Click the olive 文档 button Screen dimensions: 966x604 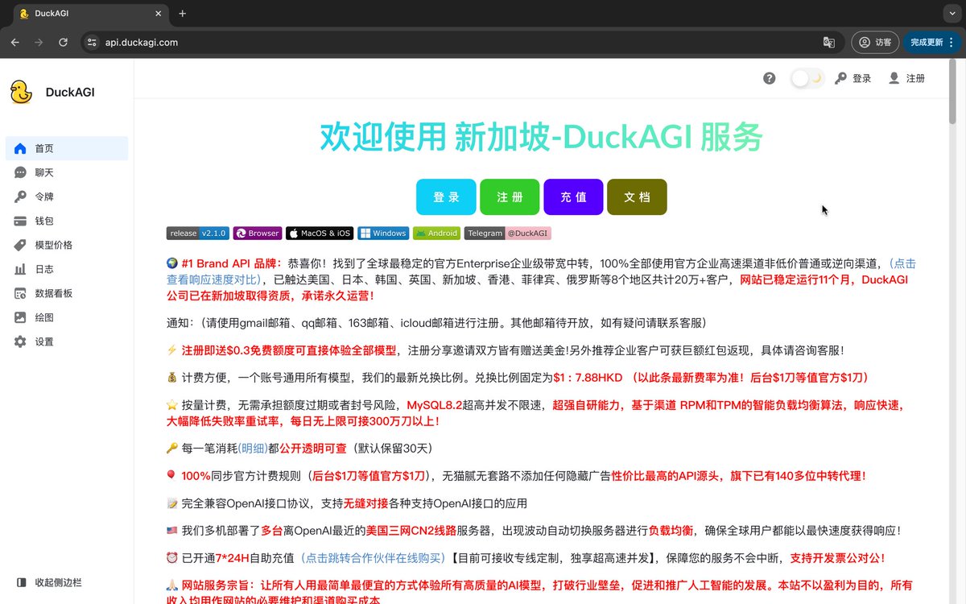(637, 197)
